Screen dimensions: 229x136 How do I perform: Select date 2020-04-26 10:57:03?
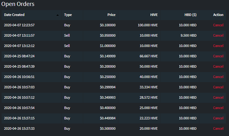pos(19,87)
